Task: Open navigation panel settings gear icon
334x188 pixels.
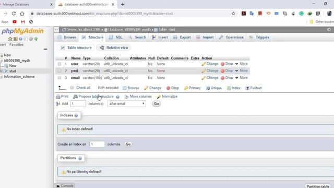Action: (31, 39)
